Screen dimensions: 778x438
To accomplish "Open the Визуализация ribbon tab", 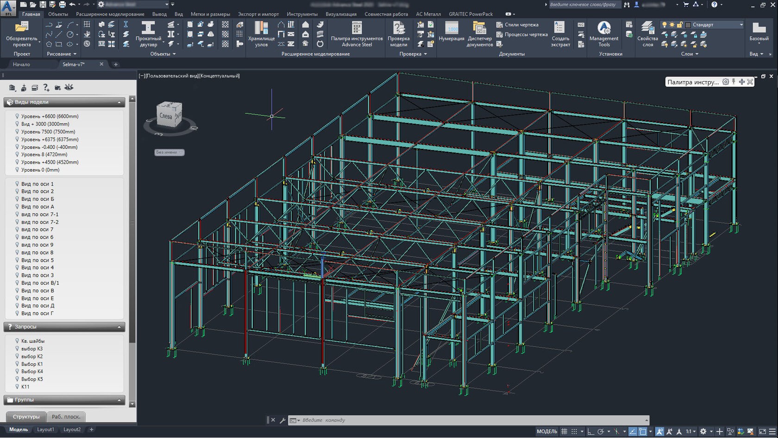I will coord(341,14).
